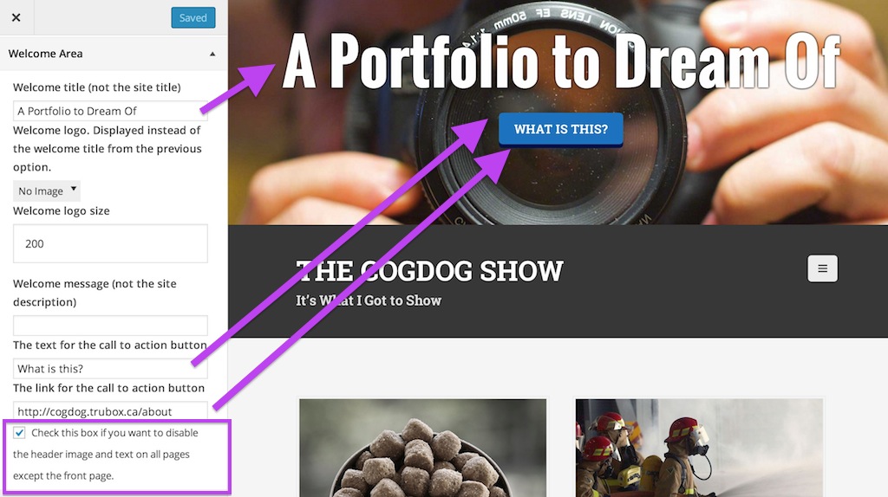Open the hamburger menu icon
This screenshot has width=888, height=497.
click(x=822, y=268)
